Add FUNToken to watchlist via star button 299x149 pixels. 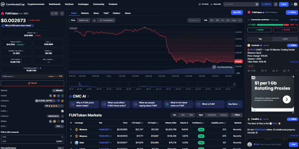point(54,13)
